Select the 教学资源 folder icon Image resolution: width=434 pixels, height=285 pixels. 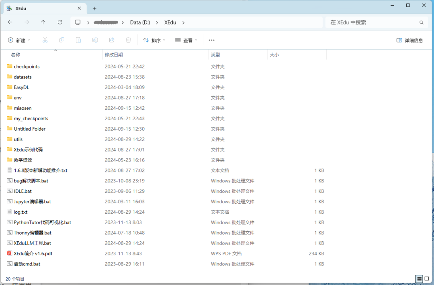(x=10, y=160)
